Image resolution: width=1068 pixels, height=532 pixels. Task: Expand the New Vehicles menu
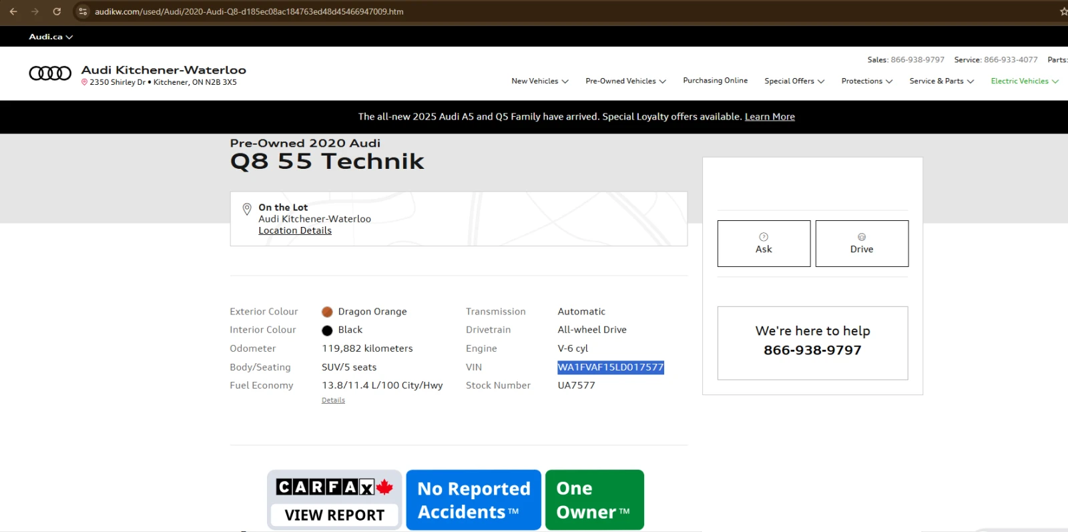(x=540, y=81)
